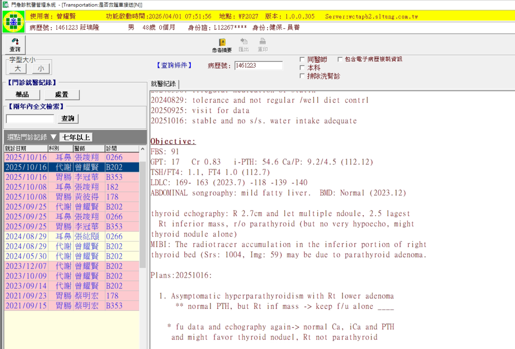This screenshot has height=349, width=515.
Task: Expand the 選點門診記錄 dropdown arrow
Action: [53, 137]
